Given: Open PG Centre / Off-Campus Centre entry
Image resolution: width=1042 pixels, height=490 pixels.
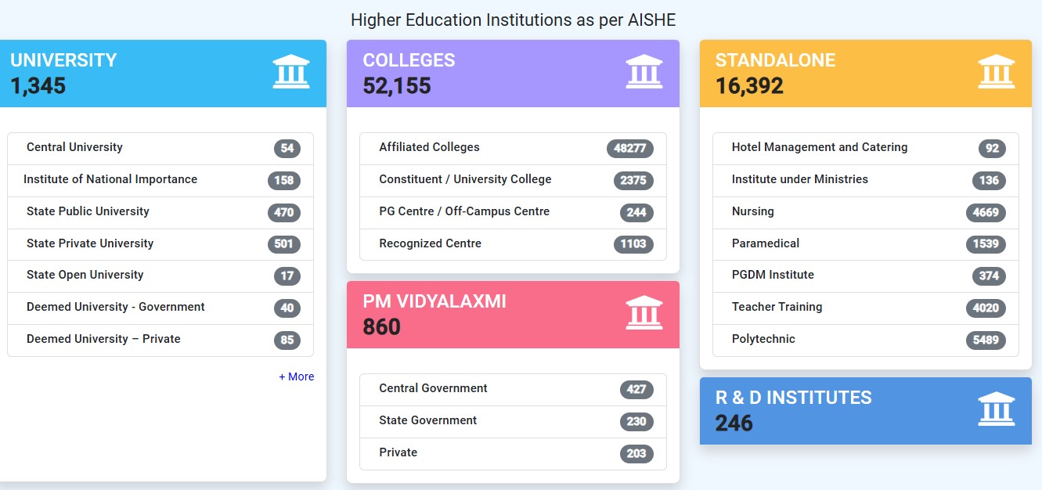Looking at the screenshot, I should 513,213.
